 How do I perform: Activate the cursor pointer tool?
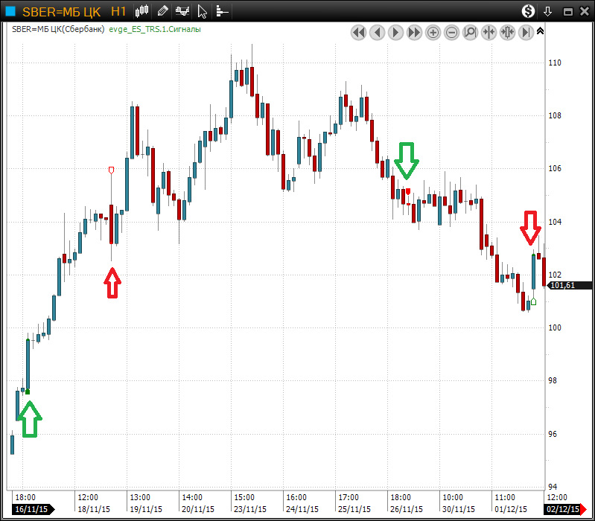click(x=202, y=11)
